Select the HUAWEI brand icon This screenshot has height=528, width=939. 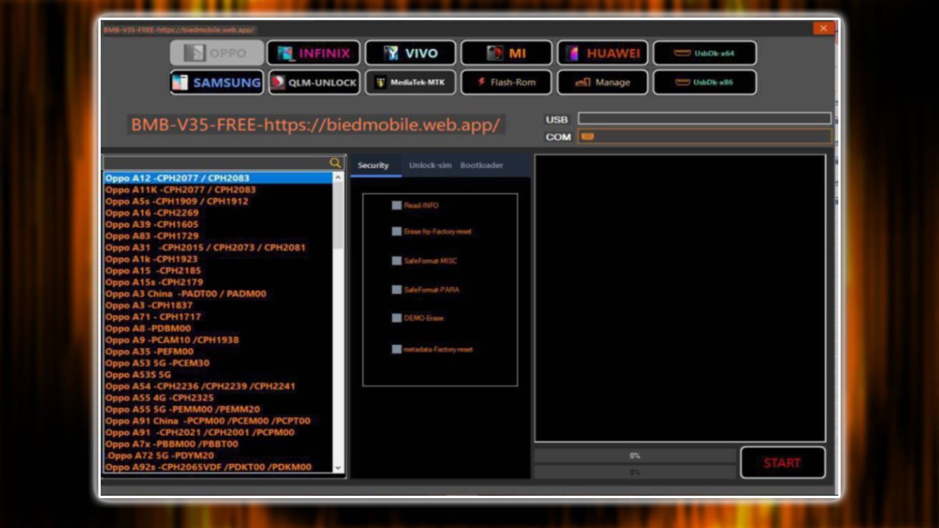602,53
